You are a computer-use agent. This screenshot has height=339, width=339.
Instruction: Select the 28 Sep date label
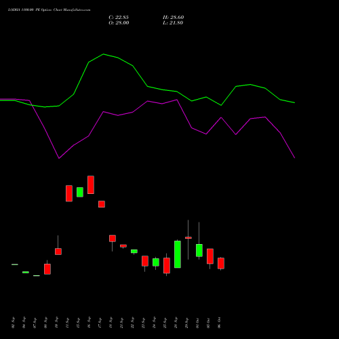tap(176, 323)
